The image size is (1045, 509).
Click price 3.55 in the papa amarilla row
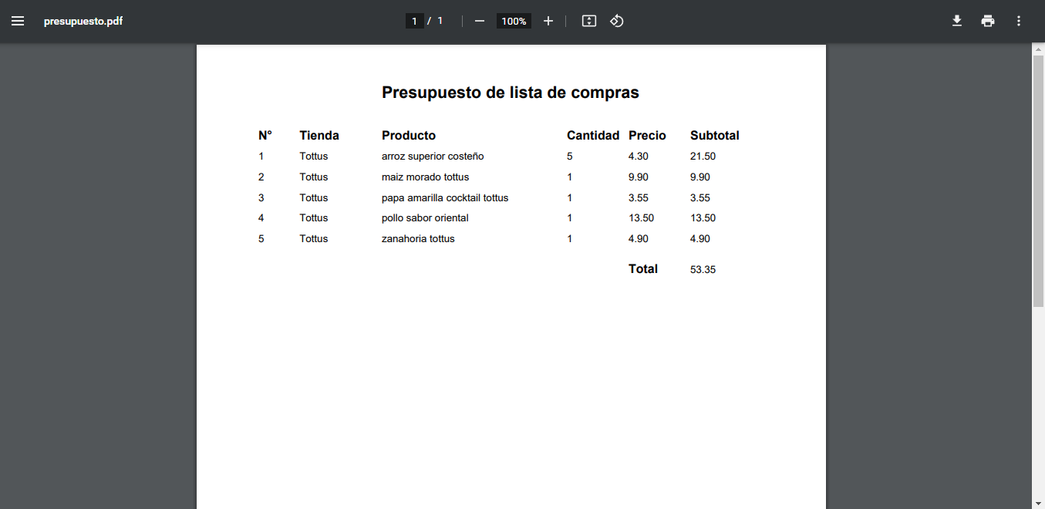click(x=639, y=197)
